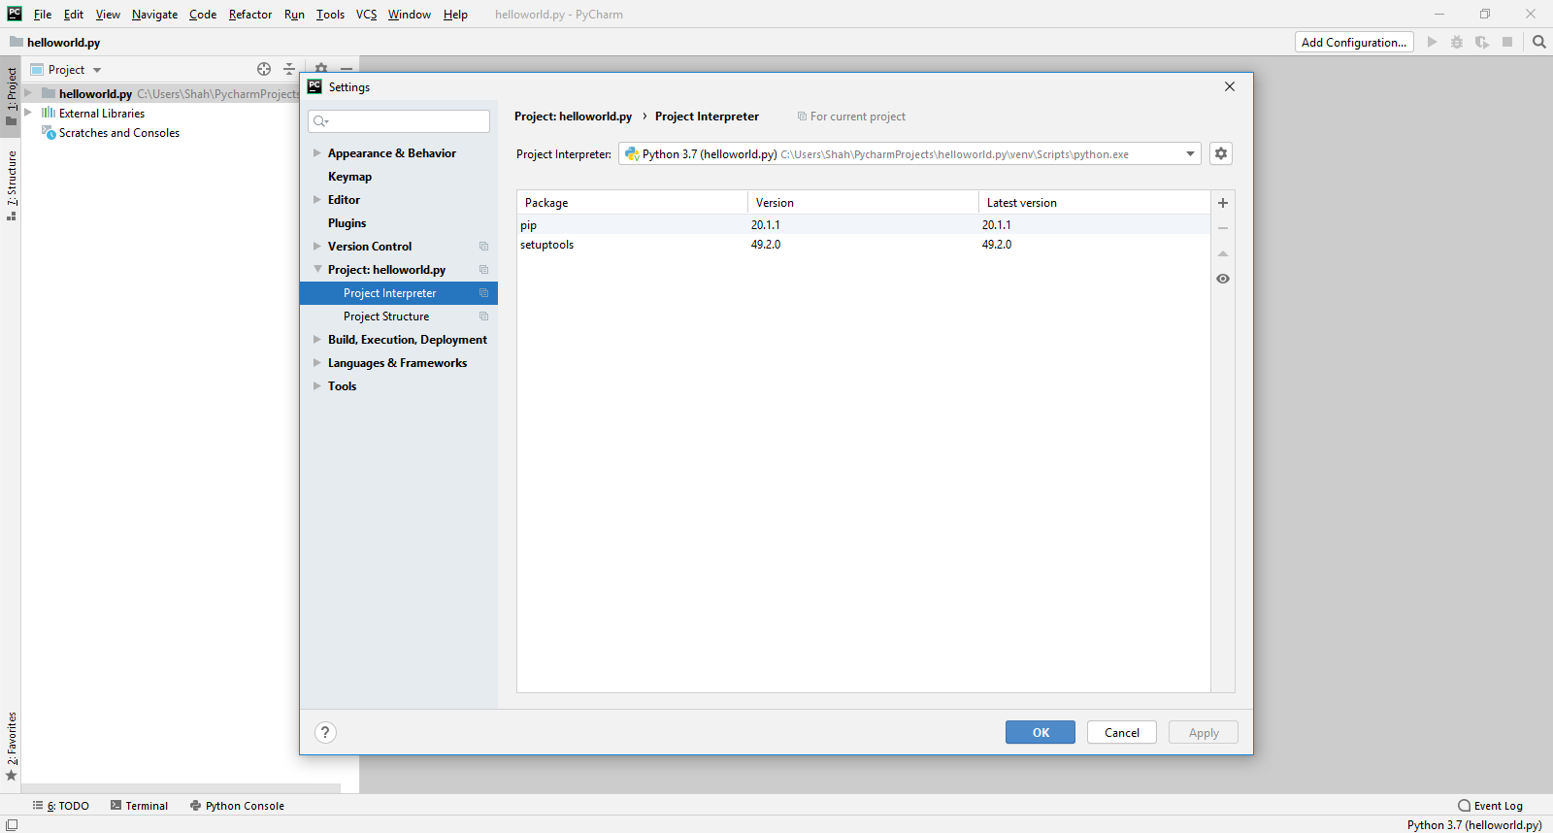Toggle the Project side tool window tab
The height and width of the screenshot is (833, 1553).
tap(11, 95)
